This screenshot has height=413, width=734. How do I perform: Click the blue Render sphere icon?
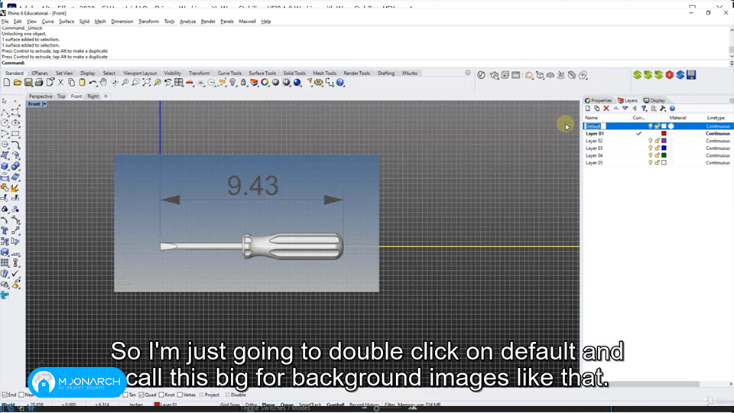[297, 83]
